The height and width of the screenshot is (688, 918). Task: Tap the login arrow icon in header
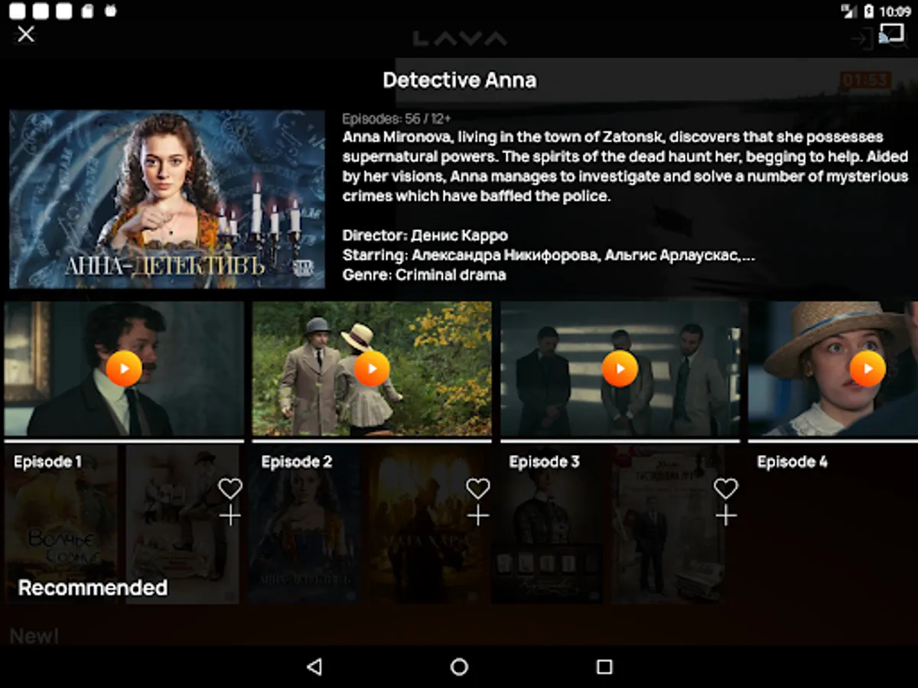coord(862,39)
